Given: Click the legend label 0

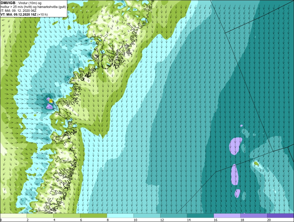Looking at the screenshot, I should (x=1, y=220).
